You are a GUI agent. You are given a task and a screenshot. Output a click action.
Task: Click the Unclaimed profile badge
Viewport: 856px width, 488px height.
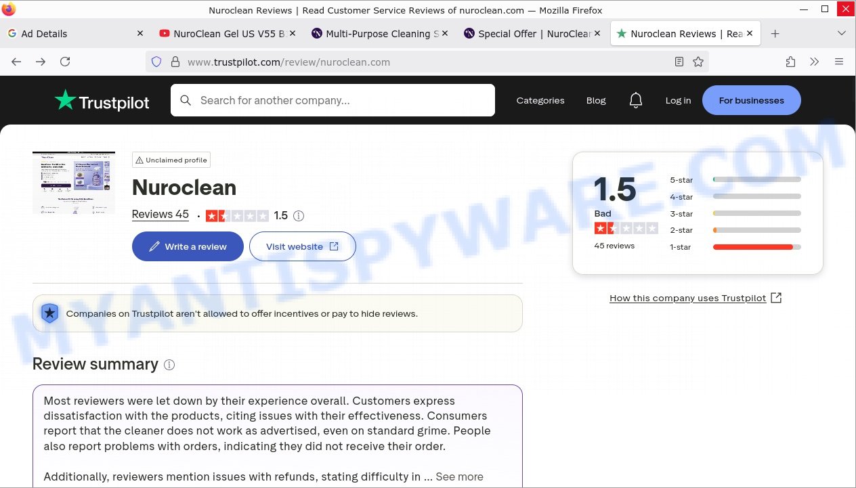click(x=171, y=160)
